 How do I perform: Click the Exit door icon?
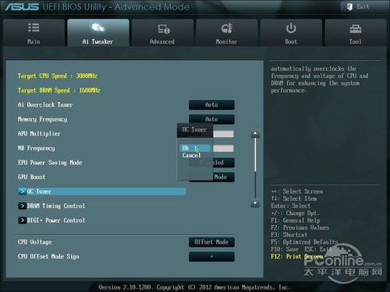(349, 7)
